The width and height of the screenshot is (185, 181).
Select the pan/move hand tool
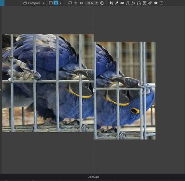tap(76, 3)
